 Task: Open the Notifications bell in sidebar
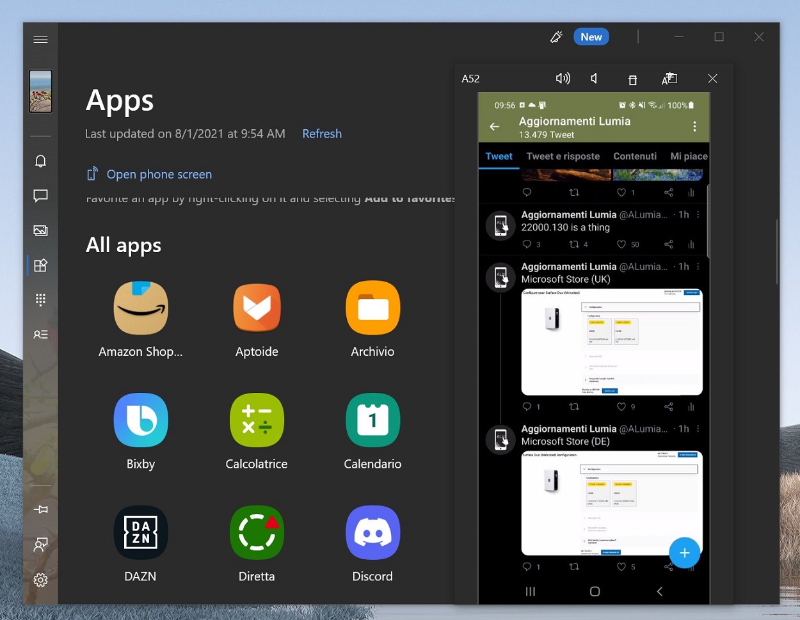point(40,161)
